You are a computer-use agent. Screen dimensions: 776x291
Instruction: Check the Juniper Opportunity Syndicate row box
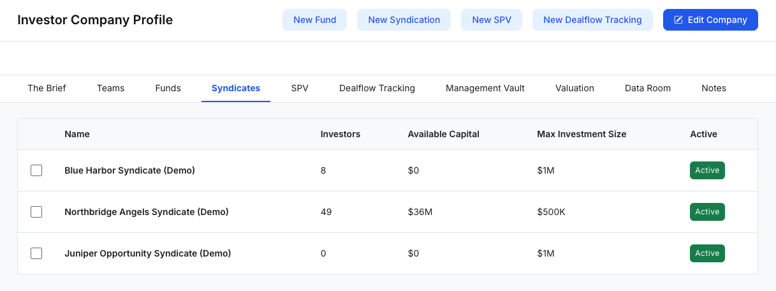pos(36,253)
